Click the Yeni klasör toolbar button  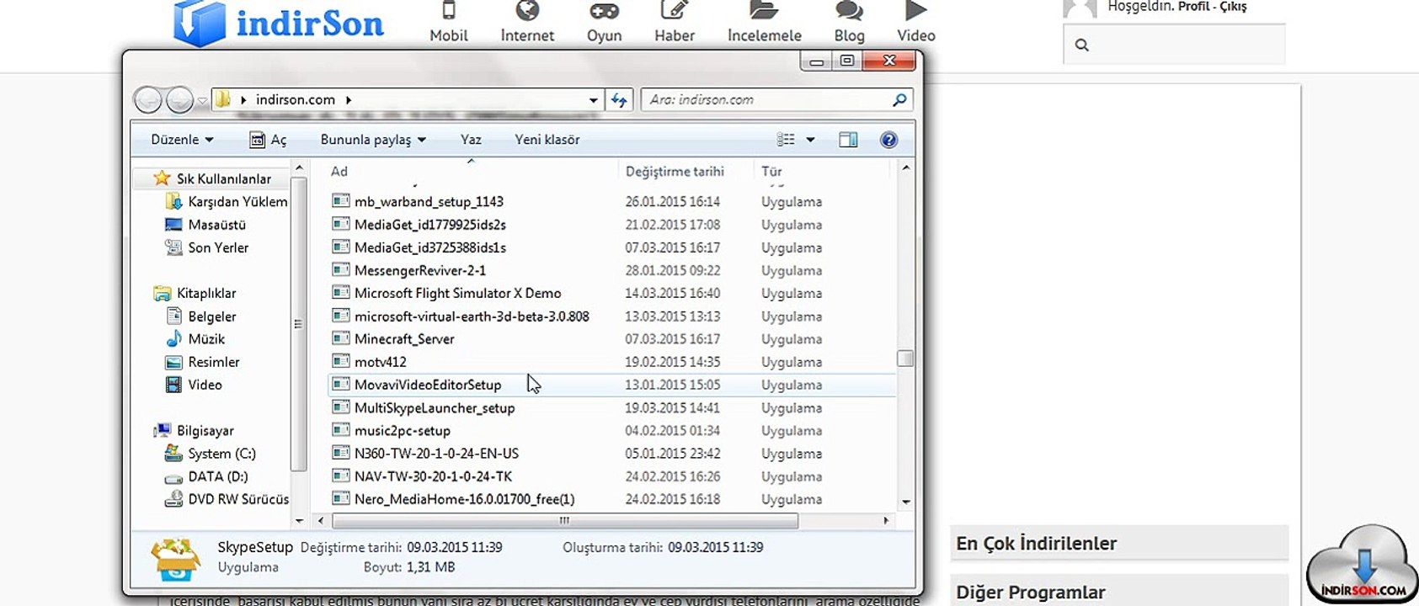tap(547, 140)
